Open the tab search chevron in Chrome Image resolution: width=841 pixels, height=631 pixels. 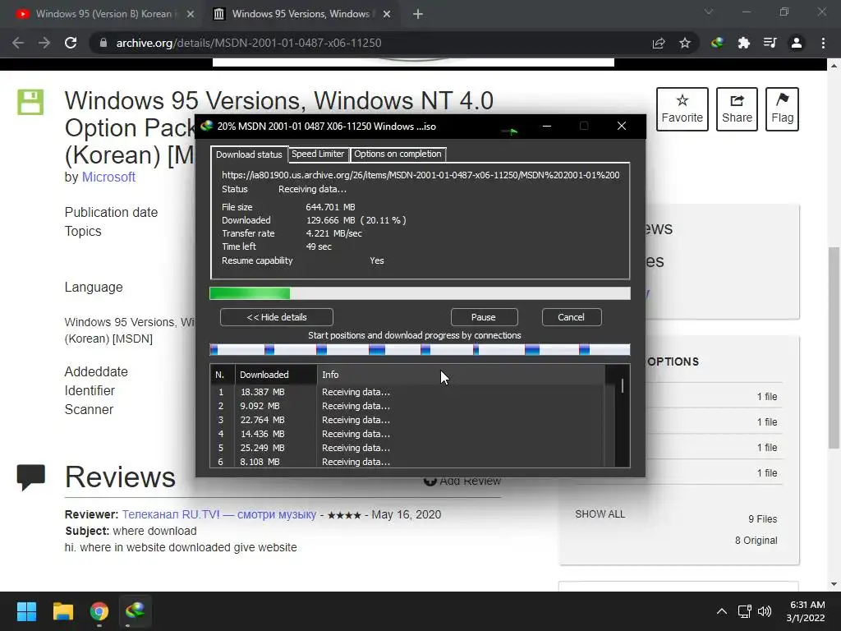pyautogui.click(x=709, y=12)
